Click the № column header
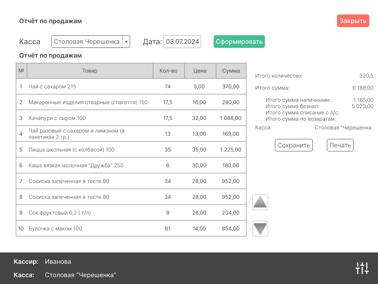Viewport: 378px width, 284px height. coord(21,71)
